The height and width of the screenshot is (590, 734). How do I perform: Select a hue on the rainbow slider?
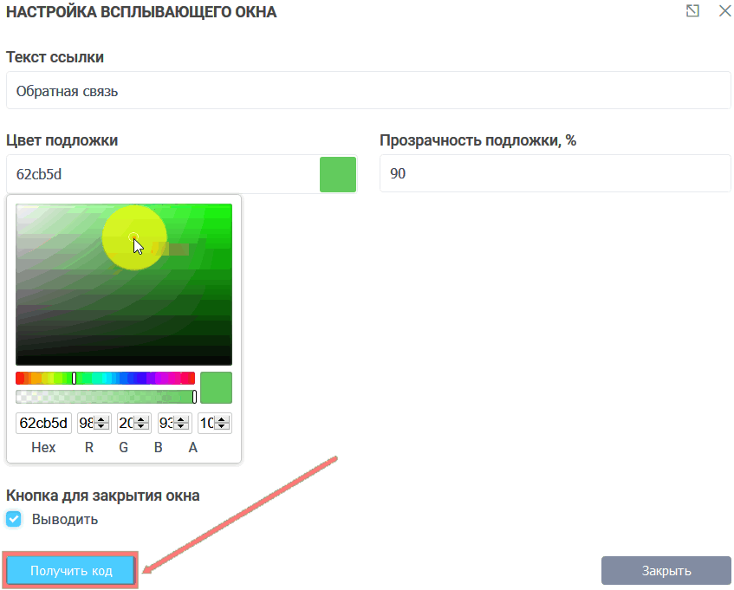(130, 377)
